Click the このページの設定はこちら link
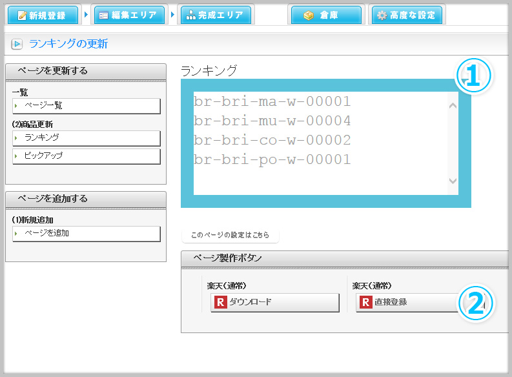 coord(230,235)
